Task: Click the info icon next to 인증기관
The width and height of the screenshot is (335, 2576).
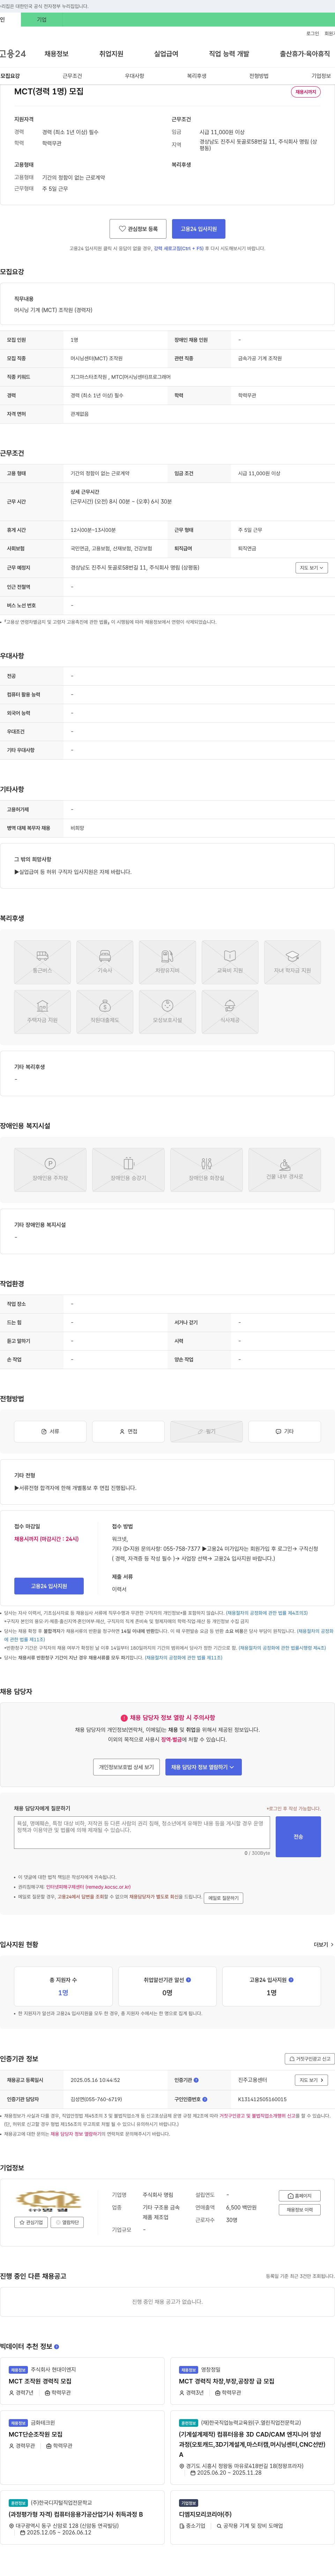Action: (x=196, y=2080)
